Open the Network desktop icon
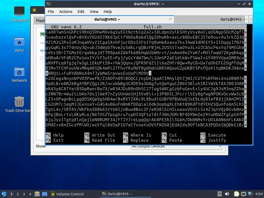 pyautogui.click(x=19, y=75)
